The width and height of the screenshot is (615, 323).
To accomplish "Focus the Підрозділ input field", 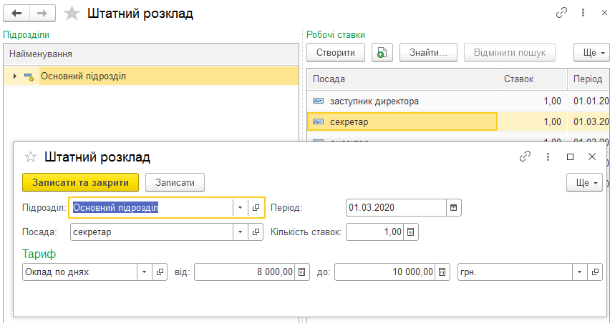I will [152, 207].
